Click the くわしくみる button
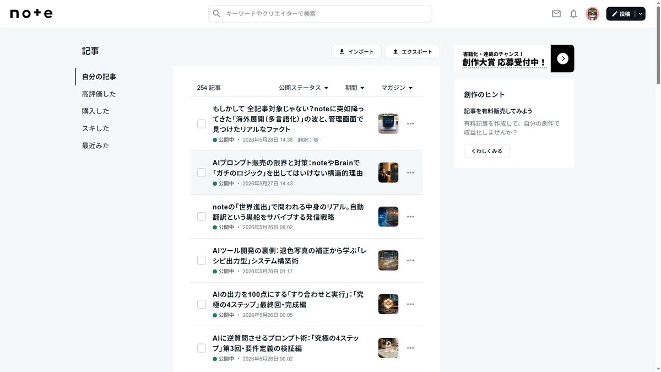This screenshot has height=372, width=661. (x=486, y=151)
